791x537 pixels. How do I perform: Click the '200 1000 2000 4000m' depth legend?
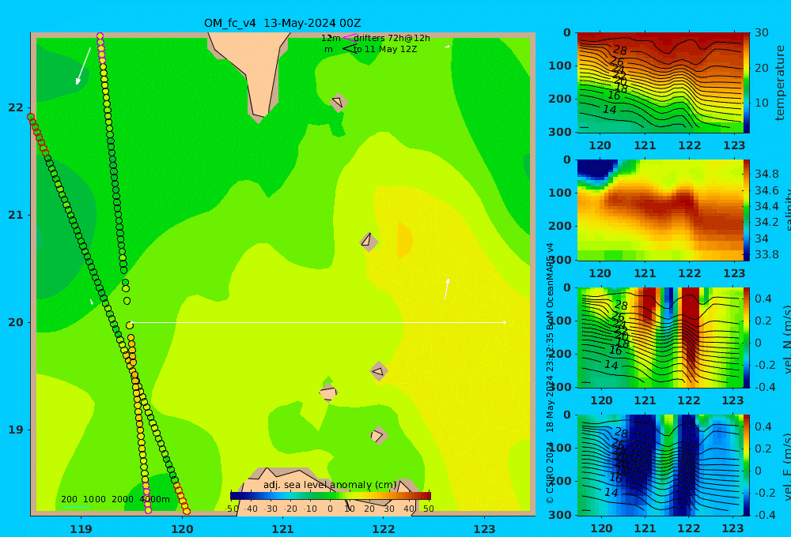[115, 499]
